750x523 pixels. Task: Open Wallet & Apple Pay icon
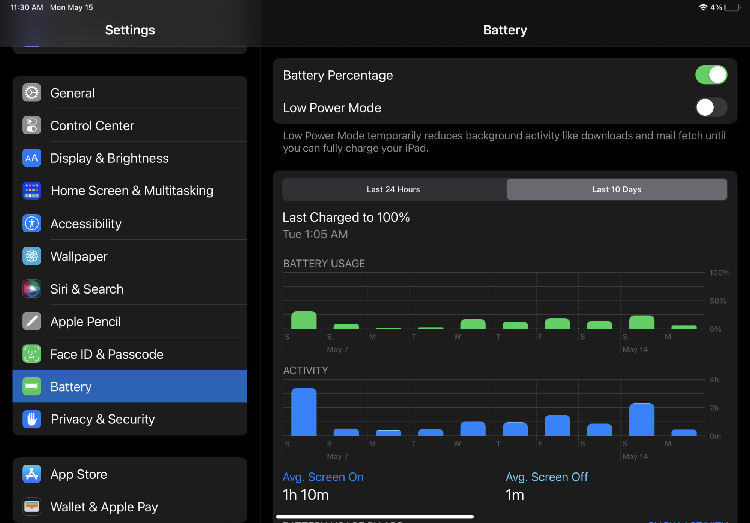(x=31, y=507)
